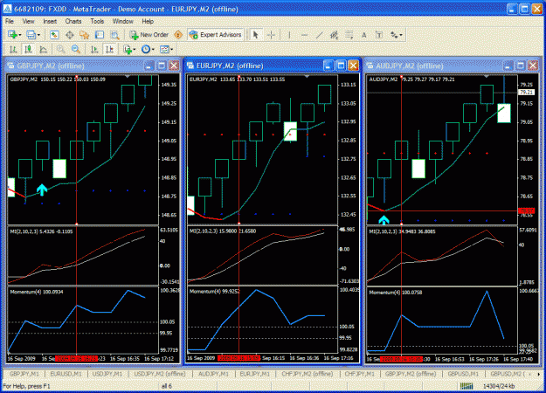Viewport: 546px width, 393px height.
Task: Click the Zoom In magnifier icon
Action: pos(60,50)
